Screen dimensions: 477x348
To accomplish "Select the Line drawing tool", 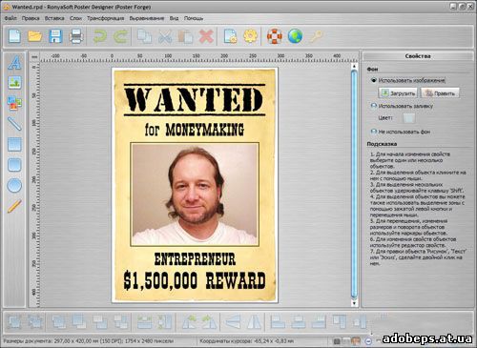I will click(14, 124).
